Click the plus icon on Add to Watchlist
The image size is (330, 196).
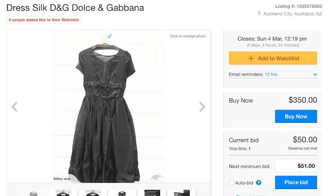point(251,58)
